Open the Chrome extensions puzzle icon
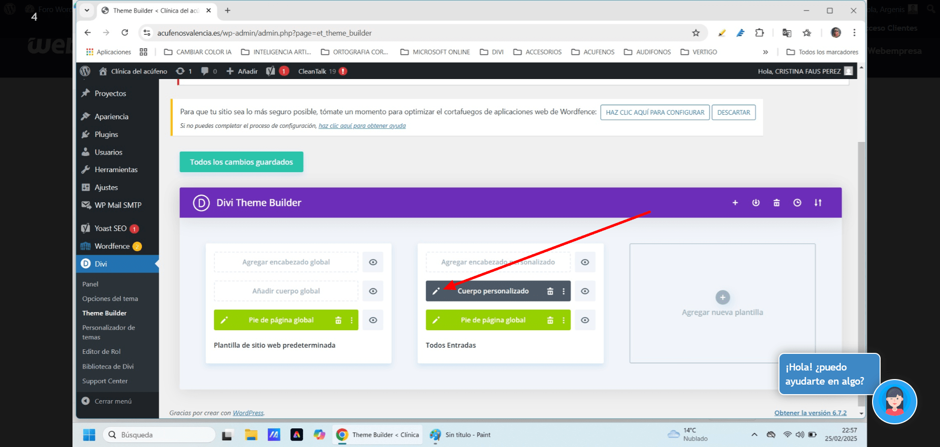 (759, 33)
